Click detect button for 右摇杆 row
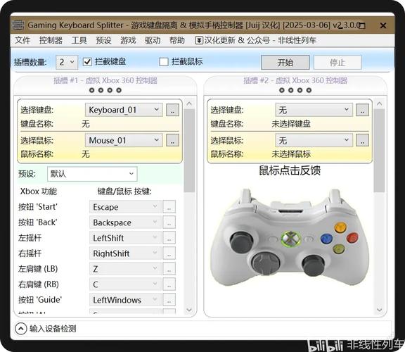This screenshot has height=352, width=405. pos(169,253)
